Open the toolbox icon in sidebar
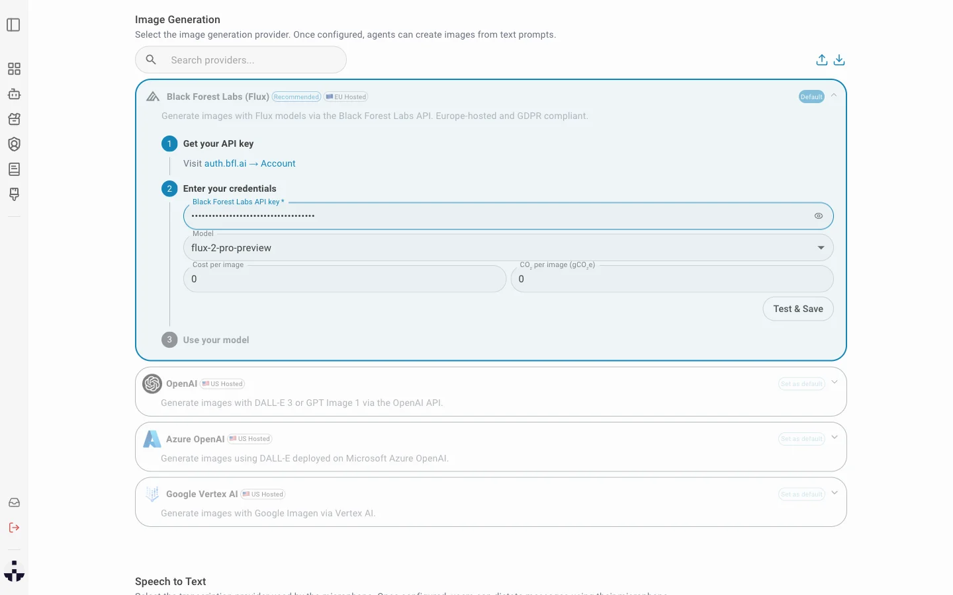 point(14,119)
